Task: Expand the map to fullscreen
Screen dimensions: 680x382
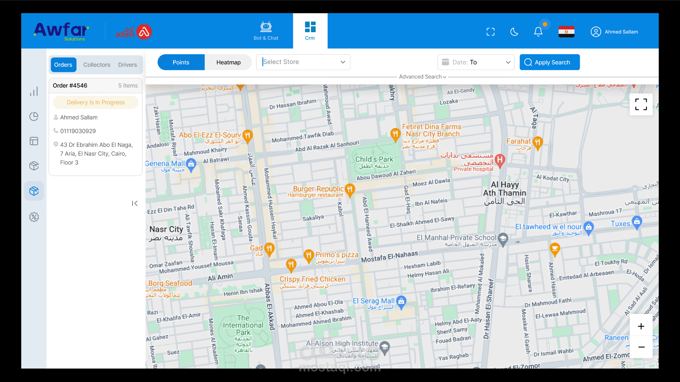Action: pos(641,104)
